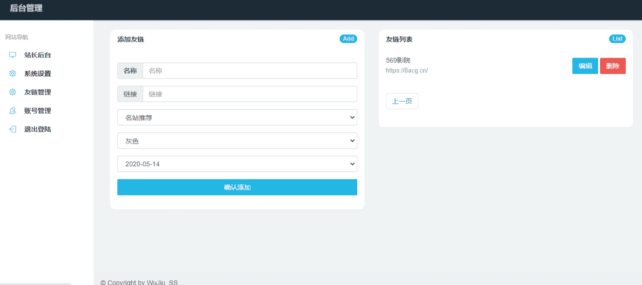Click the gear icon beside 系统设置

(13, 74)
